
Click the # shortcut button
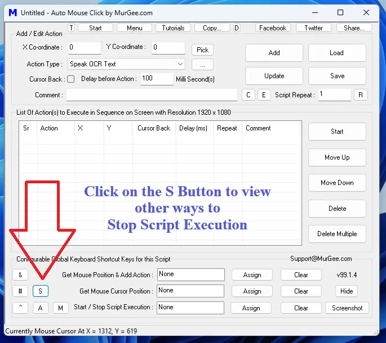[x=20, y=291]
